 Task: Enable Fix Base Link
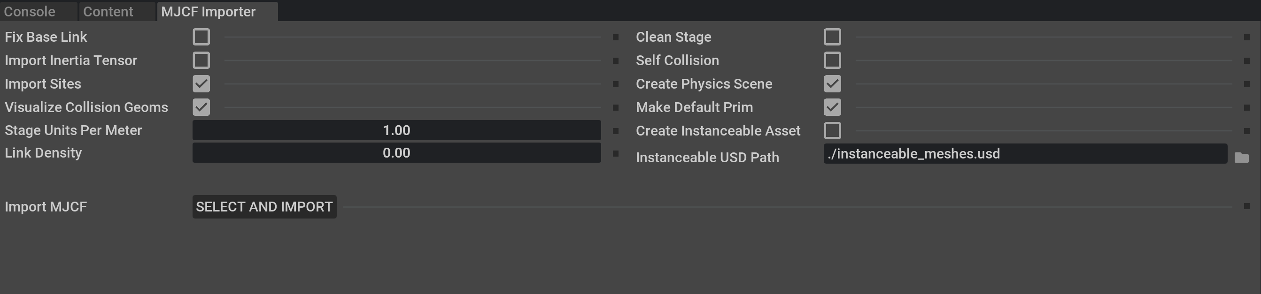point(201,37)
